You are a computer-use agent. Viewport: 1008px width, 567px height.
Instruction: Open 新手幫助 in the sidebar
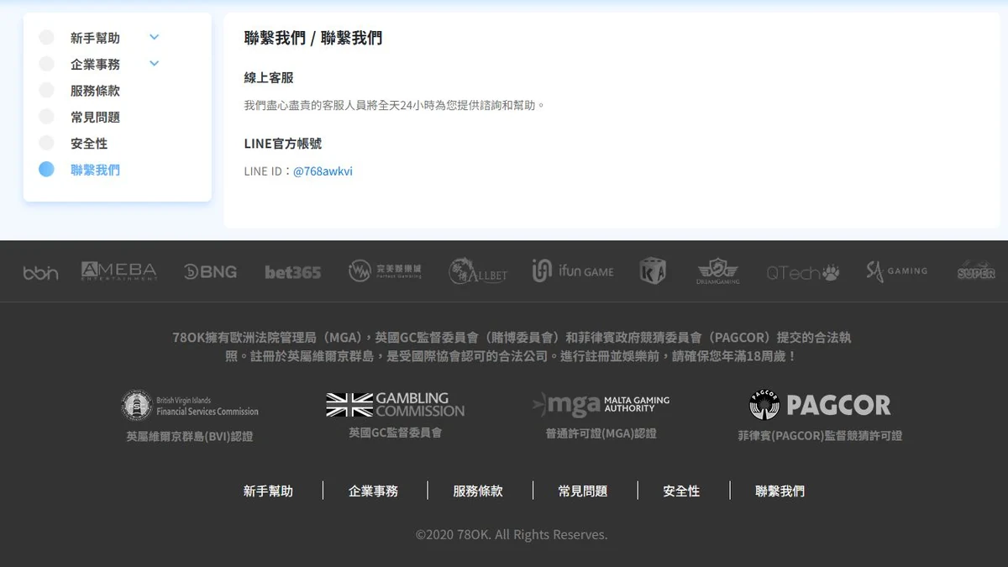pyautogui.click(x=95, y=38)
